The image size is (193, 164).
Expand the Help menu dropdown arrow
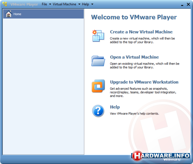92,4
